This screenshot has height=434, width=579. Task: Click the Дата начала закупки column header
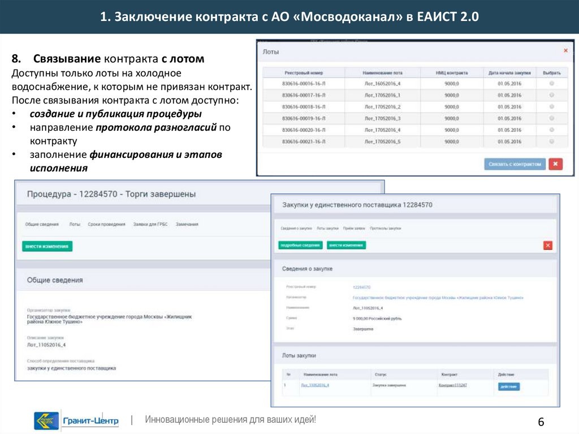[509, 73]
